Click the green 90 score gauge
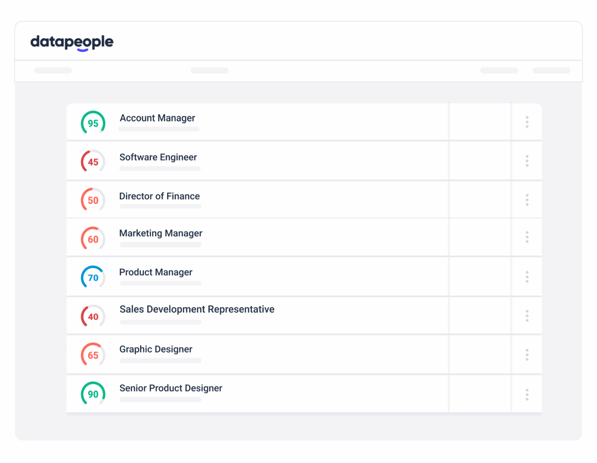 pyautogui.click(x=93, y=394)
